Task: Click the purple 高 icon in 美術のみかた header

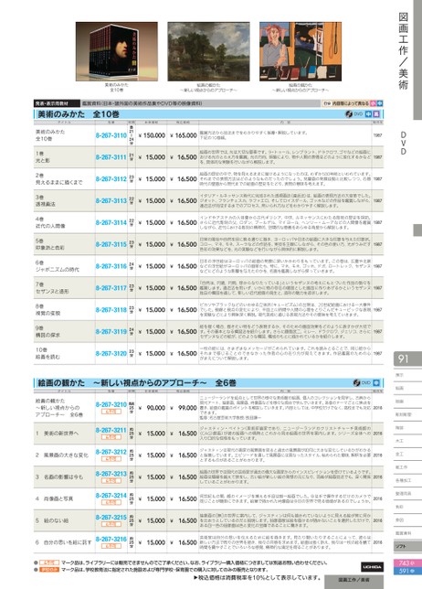Action: [376, 113]
